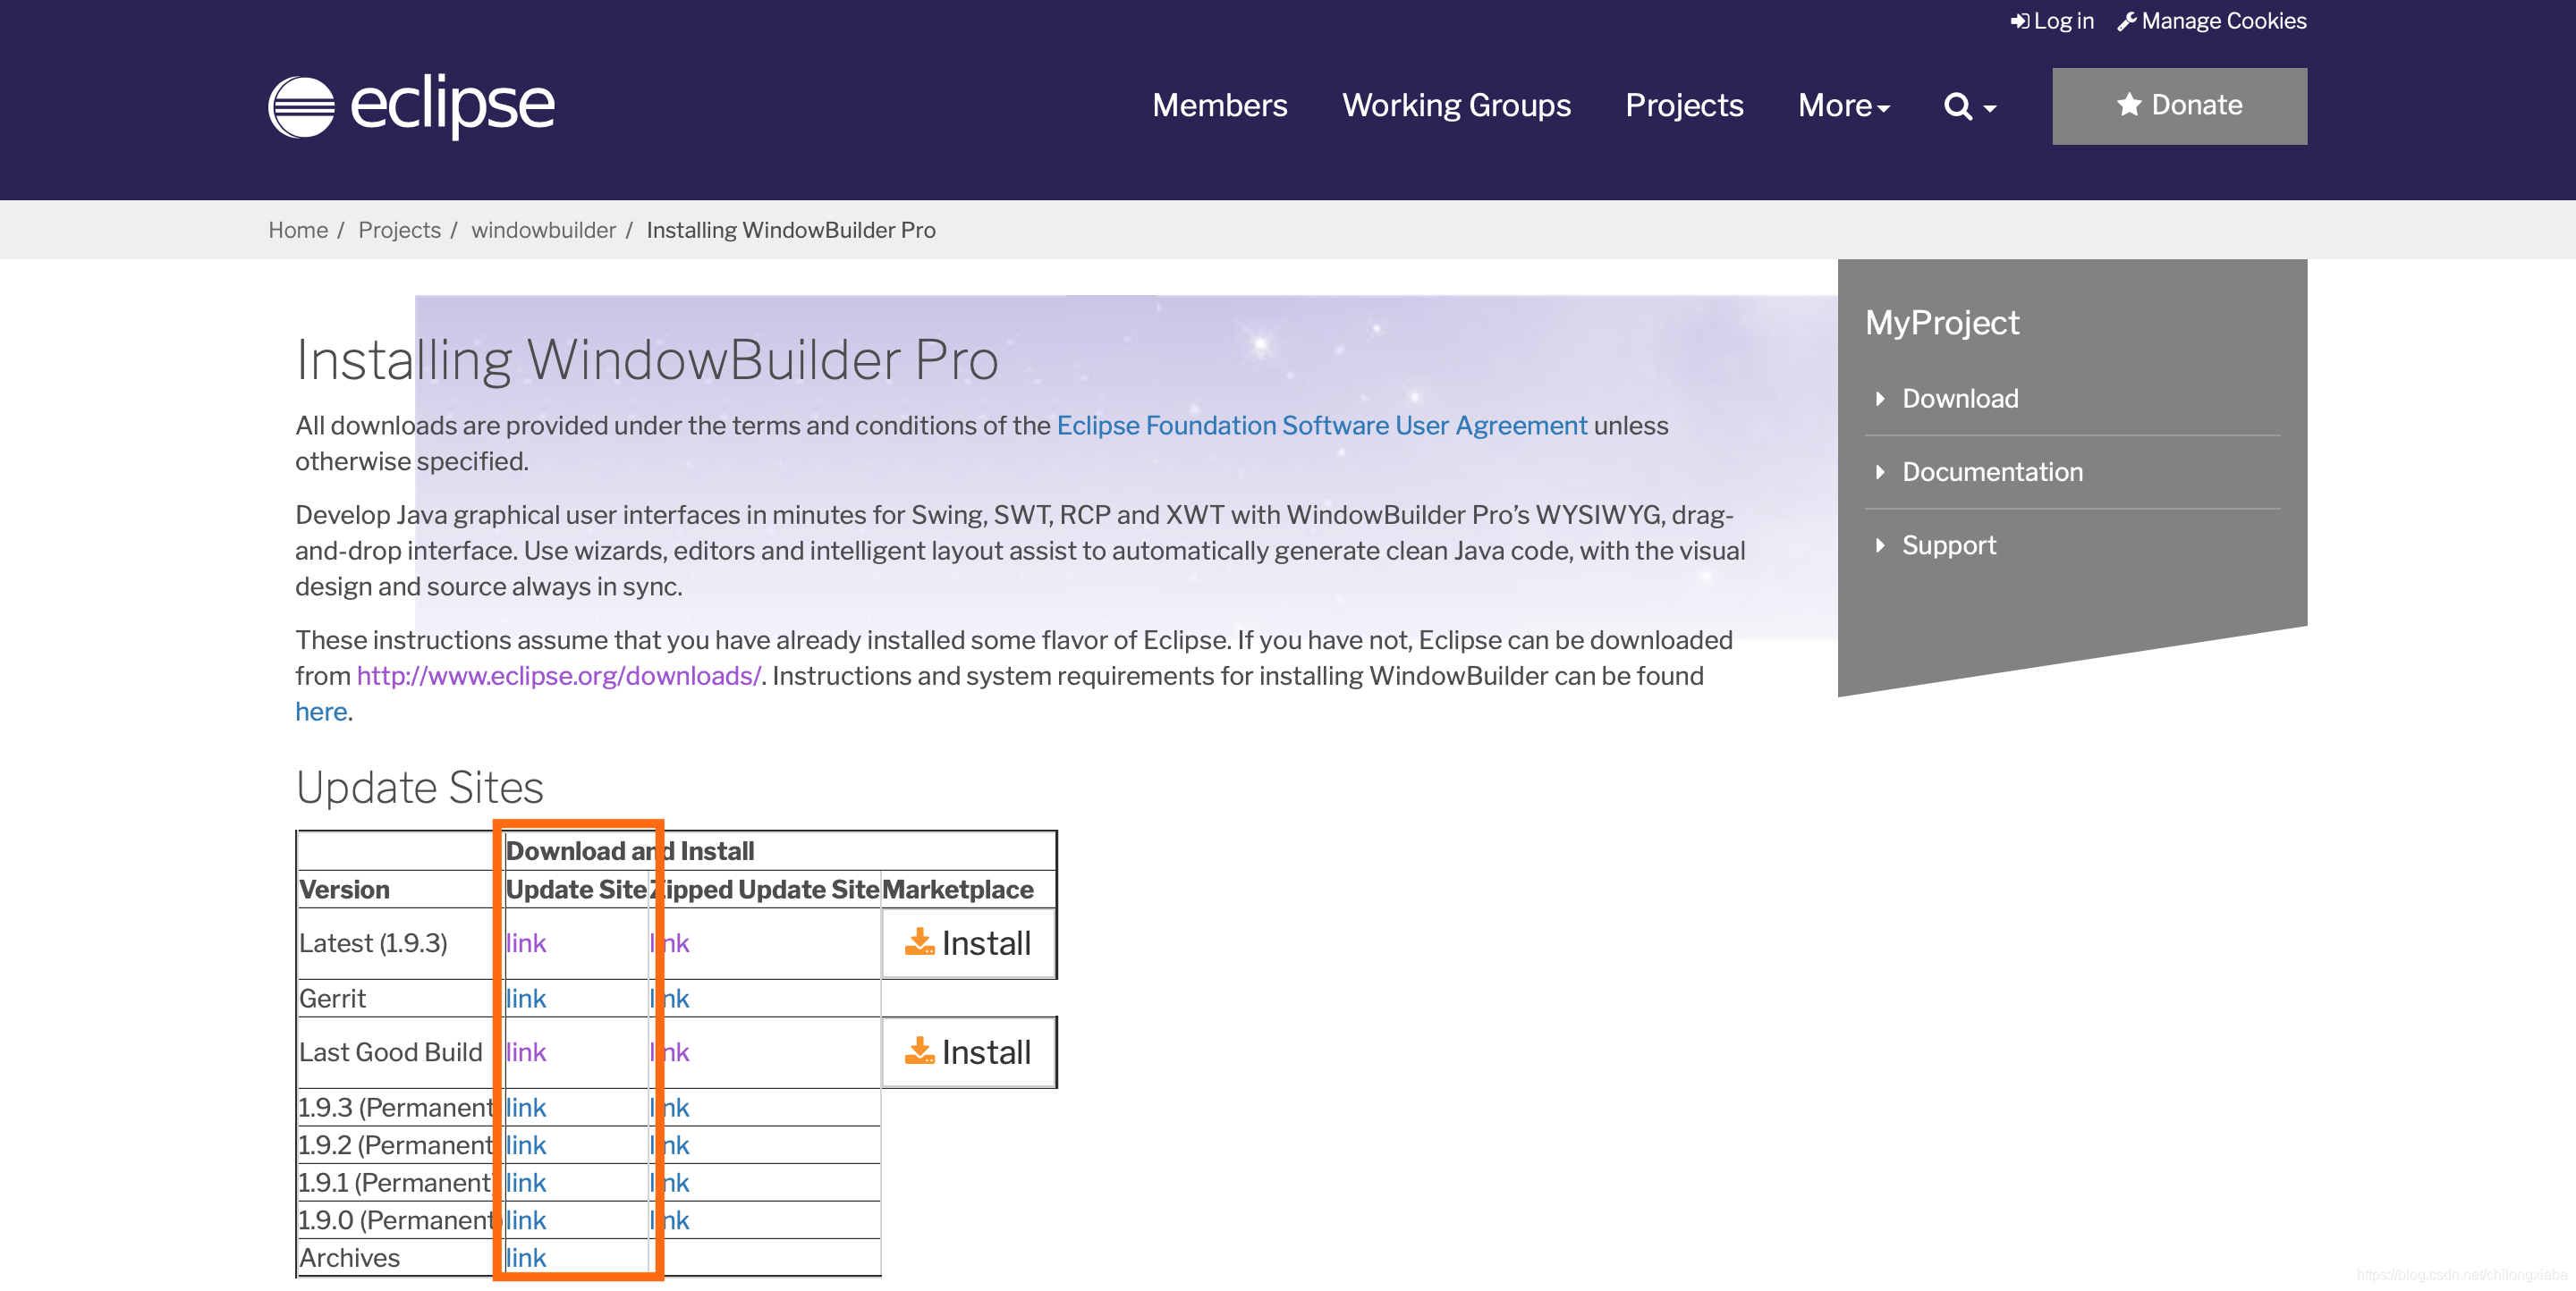The image size is (2576, 1291).
Task: Open Update Site link for Last Good Build
Action: click(526, 1052)
